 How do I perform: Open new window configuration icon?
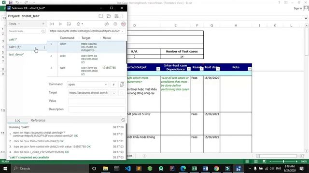click(x=122, y=85)
